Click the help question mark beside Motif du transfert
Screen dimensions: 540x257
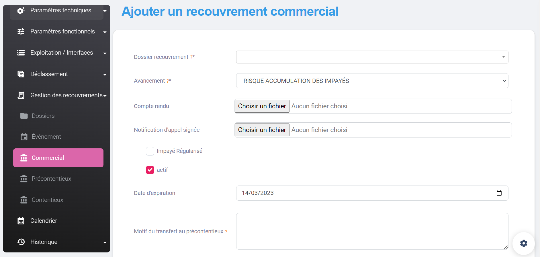(226, 232)
